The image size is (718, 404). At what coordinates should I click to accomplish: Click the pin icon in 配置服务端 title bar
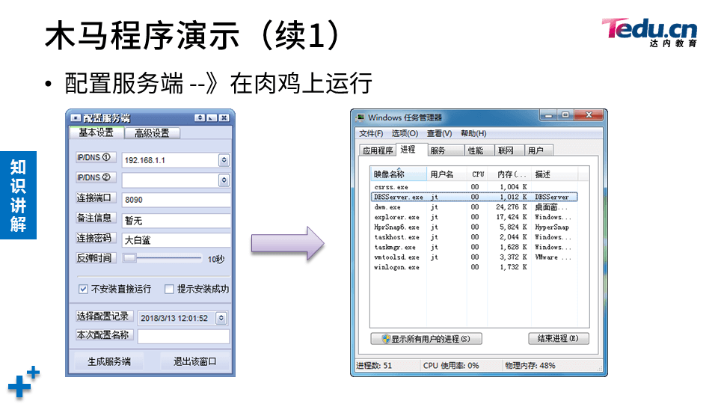[200, 117]
